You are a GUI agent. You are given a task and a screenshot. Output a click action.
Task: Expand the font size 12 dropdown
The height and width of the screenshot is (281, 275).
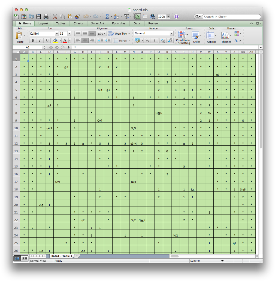(69, 34)
